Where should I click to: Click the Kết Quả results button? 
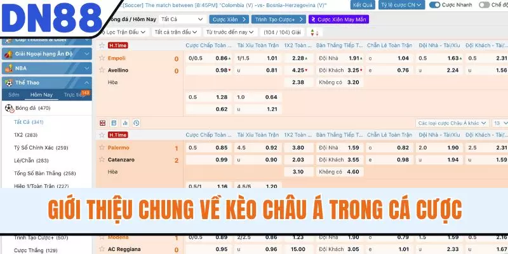tap(363, 5)
